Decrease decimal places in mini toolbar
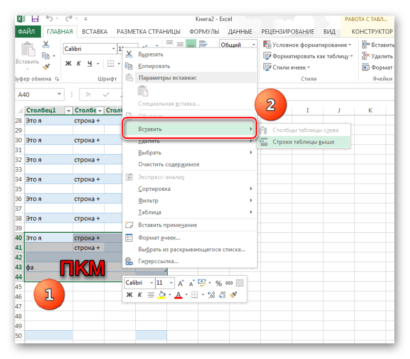Image resolution: width=410 pixels, height=359 pixels. tap(222, 295)
